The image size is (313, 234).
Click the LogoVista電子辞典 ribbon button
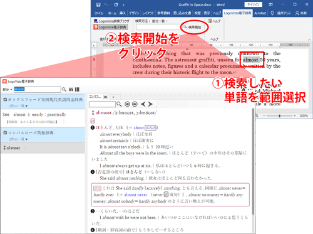pyautogui.click(x=110, y=27)
